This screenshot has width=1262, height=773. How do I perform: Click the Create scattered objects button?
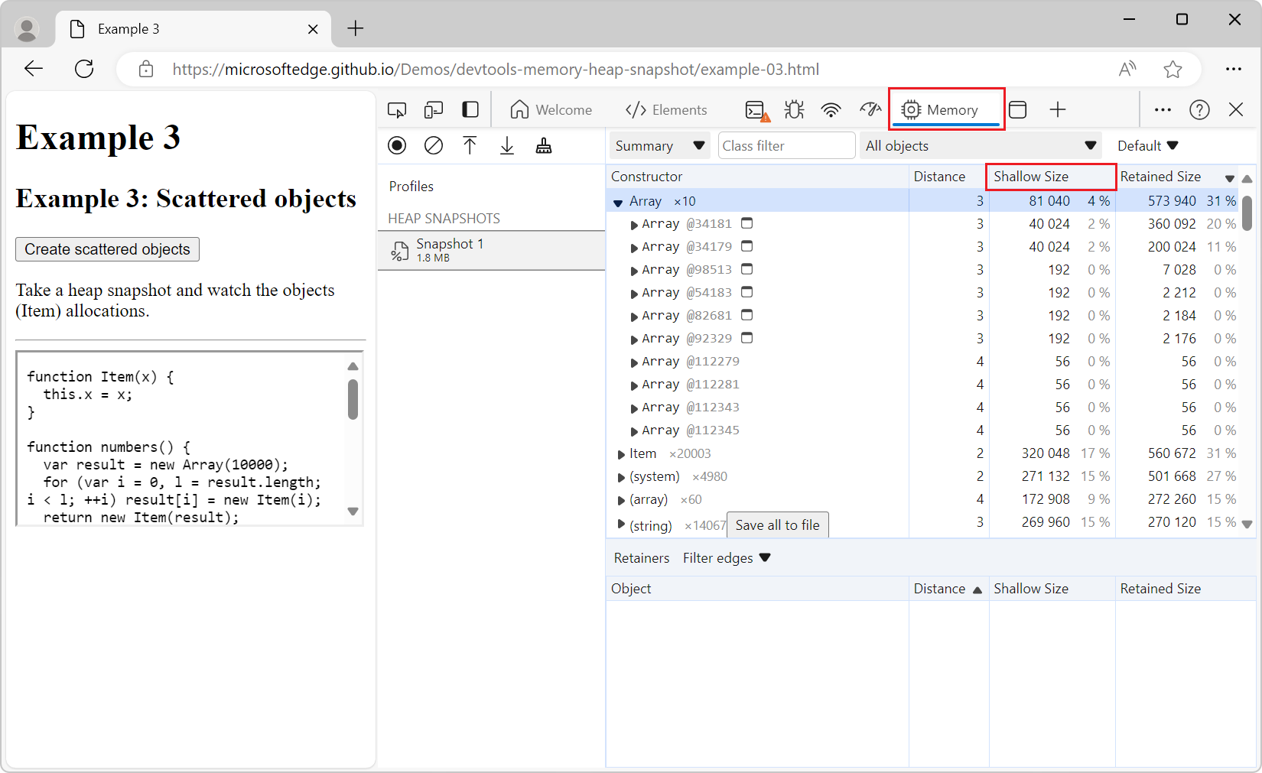107,249
